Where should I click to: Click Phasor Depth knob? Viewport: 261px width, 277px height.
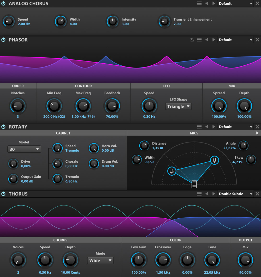click(x=244, y=106)
